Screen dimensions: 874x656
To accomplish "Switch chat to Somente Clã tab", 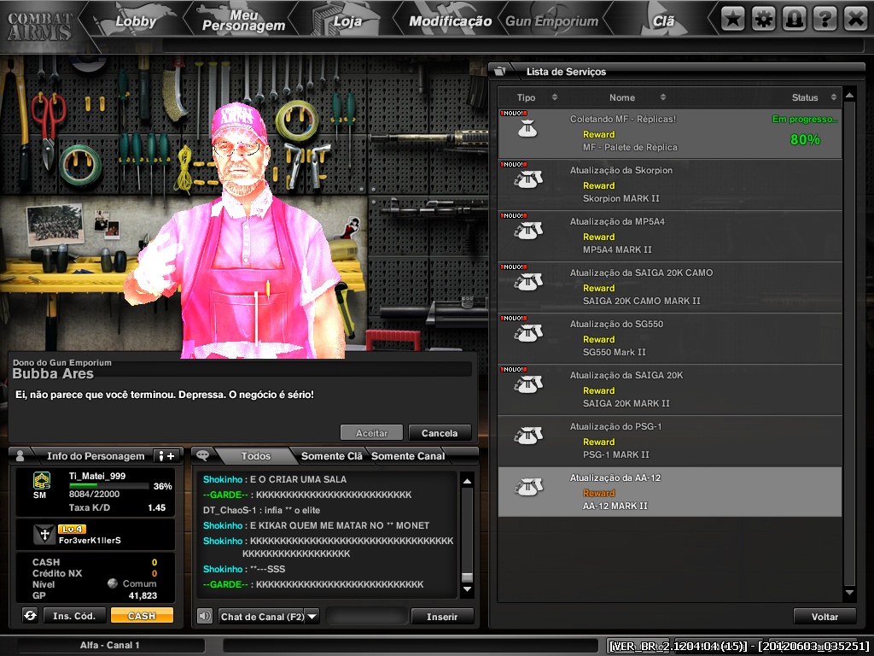I will pyautogui.click(x=331, y=456).
